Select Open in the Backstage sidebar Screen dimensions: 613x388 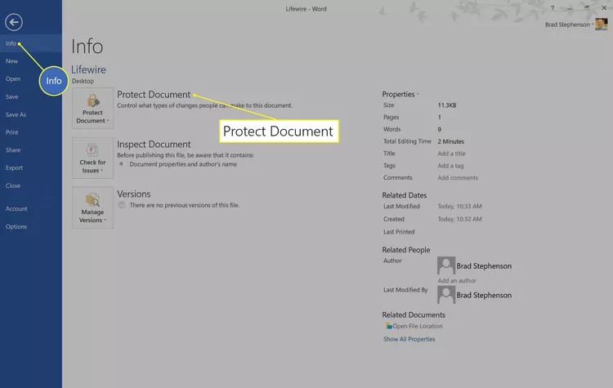31,79
